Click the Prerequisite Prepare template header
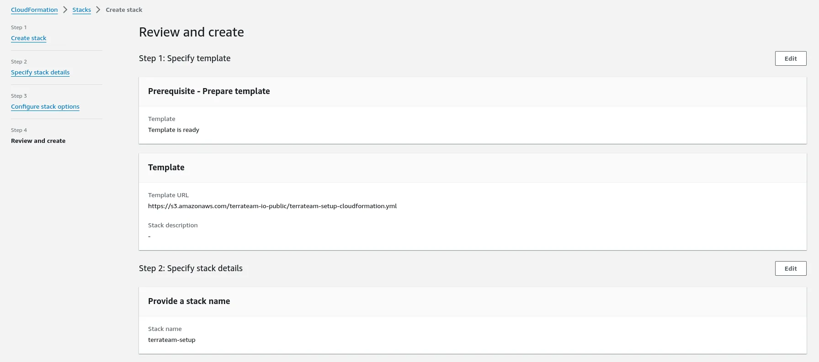The width and height of the screenshot is (819, 362). pyautogui.click(x=209, y=91)
